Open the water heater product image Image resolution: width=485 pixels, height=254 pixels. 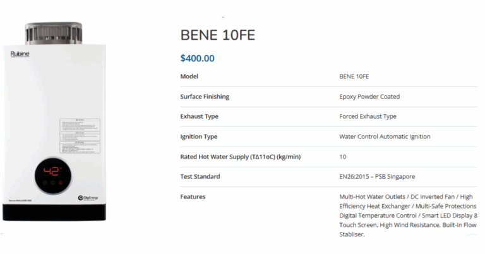(54, 121)
